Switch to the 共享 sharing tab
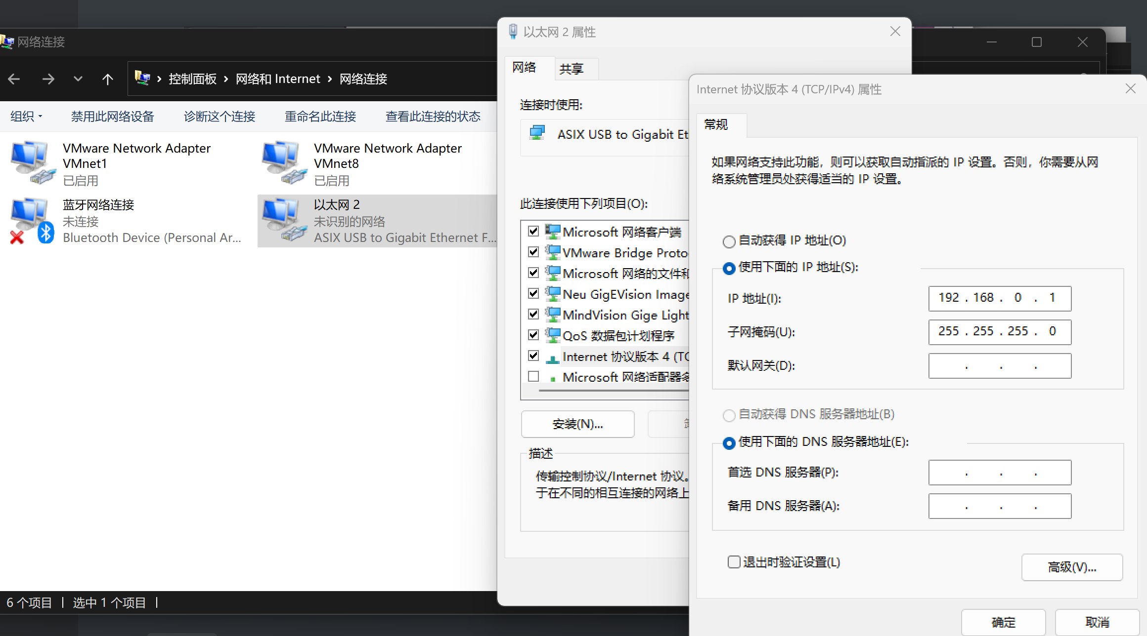The image size is (1147, 636). (x=572, y=69)
